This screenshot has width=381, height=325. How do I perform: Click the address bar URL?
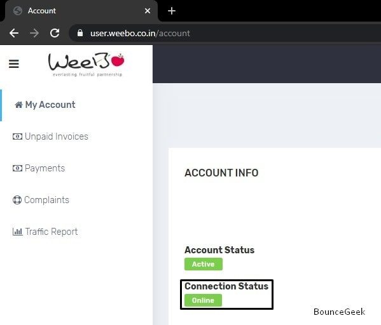point(140,33)
